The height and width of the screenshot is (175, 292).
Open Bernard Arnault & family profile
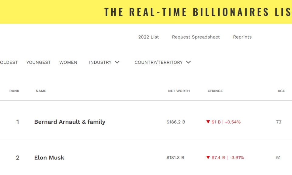pos(70,122)
